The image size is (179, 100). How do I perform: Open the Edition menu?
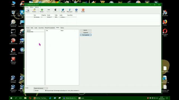tap(32, 7)
